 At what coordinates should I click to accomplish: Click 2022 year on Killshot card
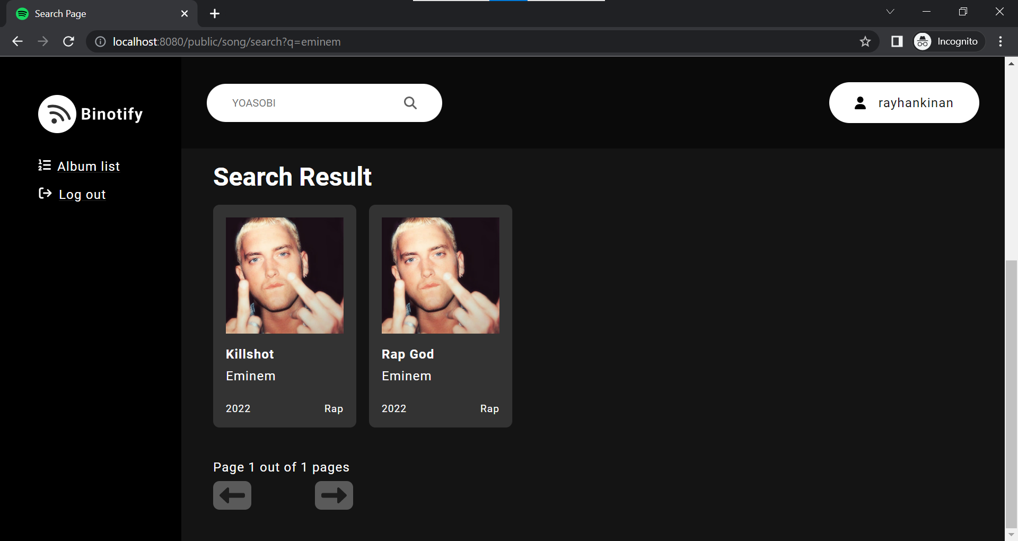tap(238, 408)
